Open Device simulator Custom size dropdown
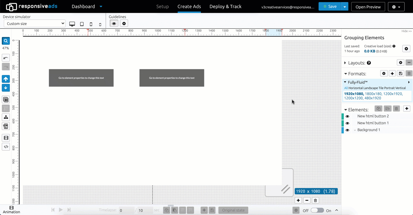This screenshot has height=215, width=413. coord(34,23)
